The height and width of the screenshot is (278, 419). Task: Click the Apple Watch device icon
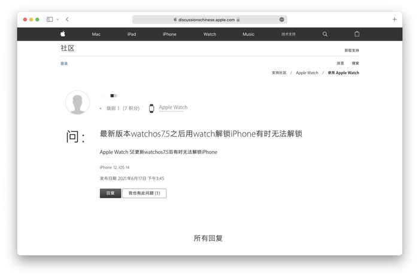(151, 108)
